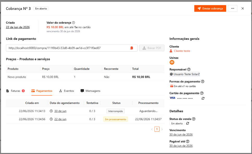Click the clock icon in the 22 de jun row
The height and width of the screenshot is (154, 252).
[x=51, y=119]
